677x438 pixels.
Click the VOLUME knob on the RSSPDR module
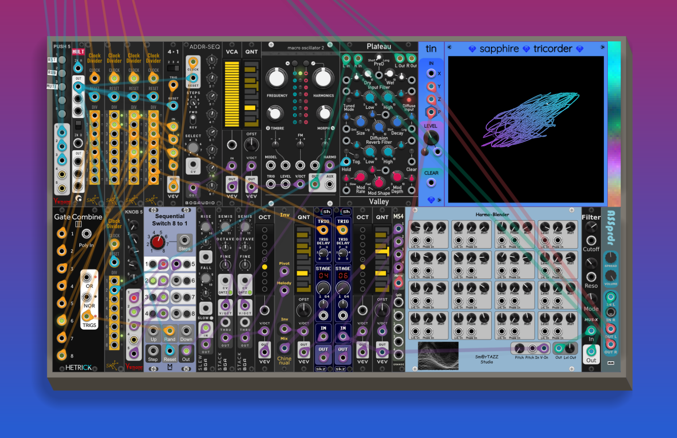[x=610, y=276]
